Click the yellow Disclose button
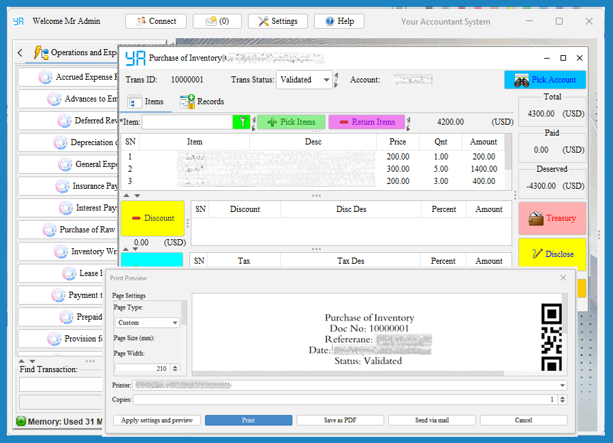The image size is (613, 443). pos(552,254)
